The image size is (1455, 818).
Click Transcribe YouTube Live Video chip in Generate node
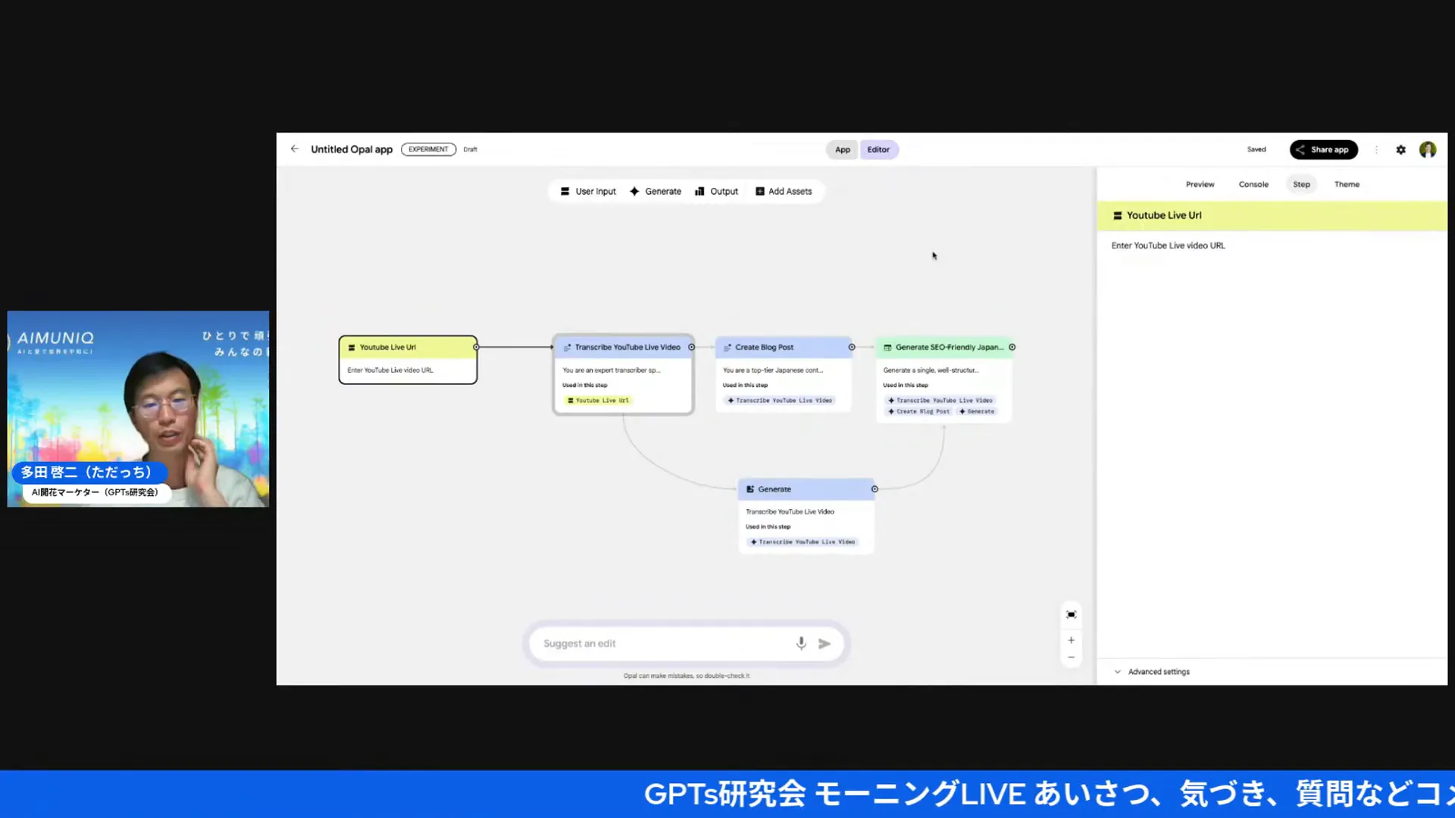pos(803,542)
